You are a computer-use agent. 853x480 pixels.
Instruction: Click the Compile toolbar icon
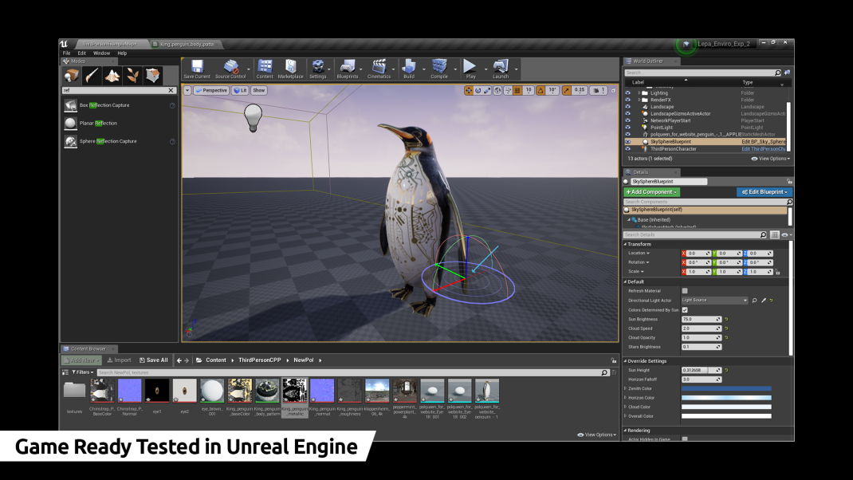tap(439, 69)
